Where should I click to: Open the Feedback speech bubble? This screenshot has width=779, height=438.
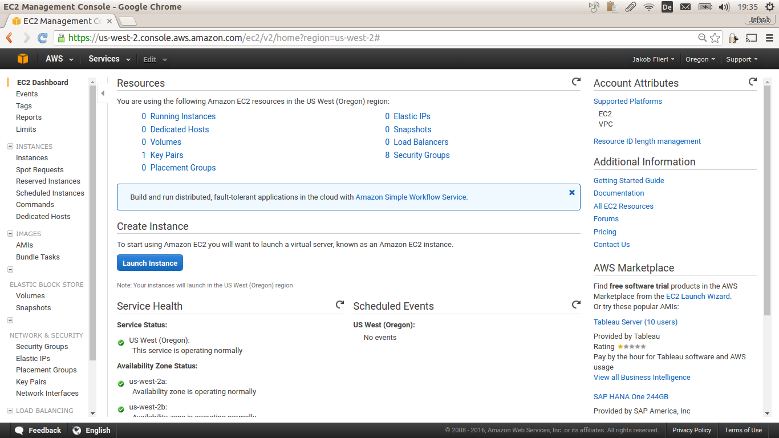pos(38,431)
